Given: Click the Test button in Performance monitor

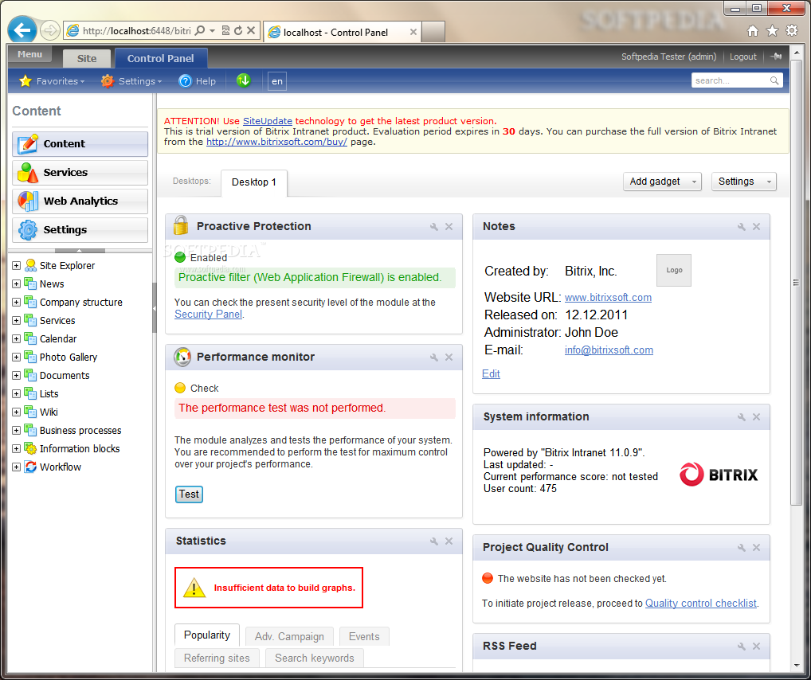Looking at the screenshot, I should coord(189,494).
